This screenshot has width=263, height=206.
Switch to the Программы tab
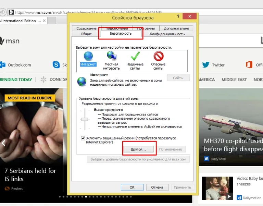(146, 28)
